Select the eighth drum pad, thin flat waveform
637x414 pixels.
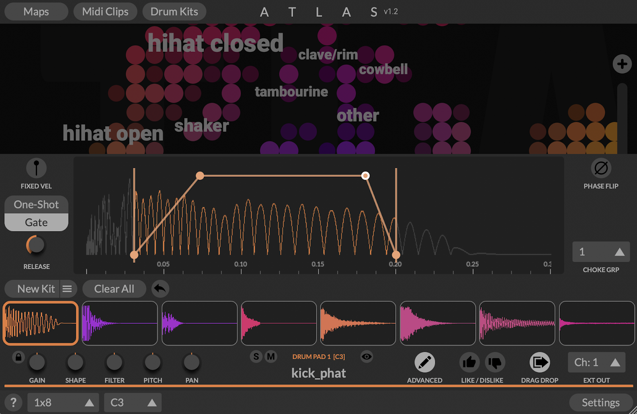click(597, 323)
